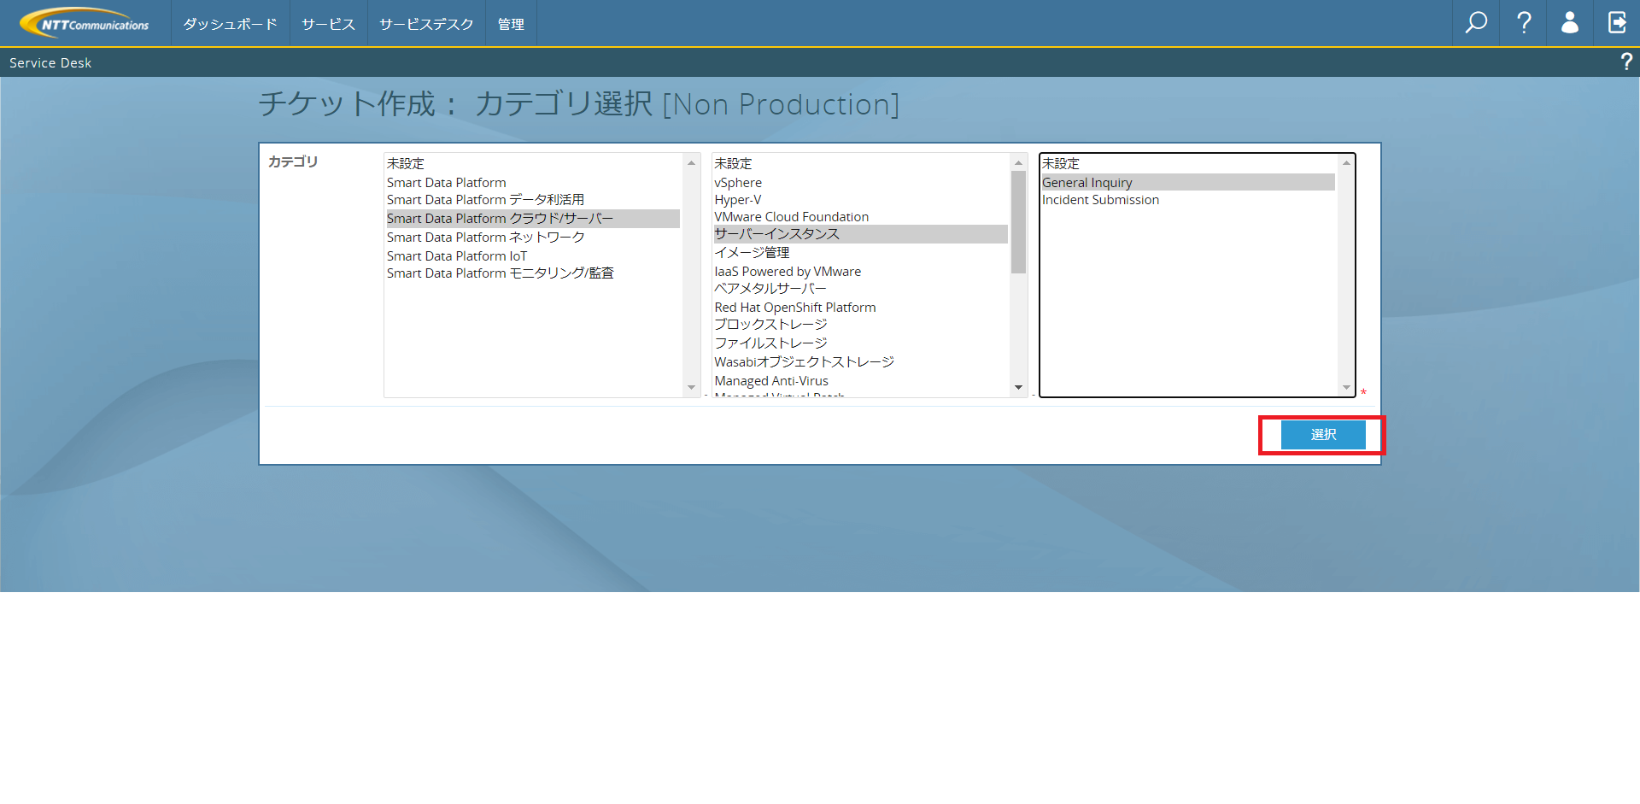
Task: Select Managed Anti-Virus option
Action: (x=861, y=381)
